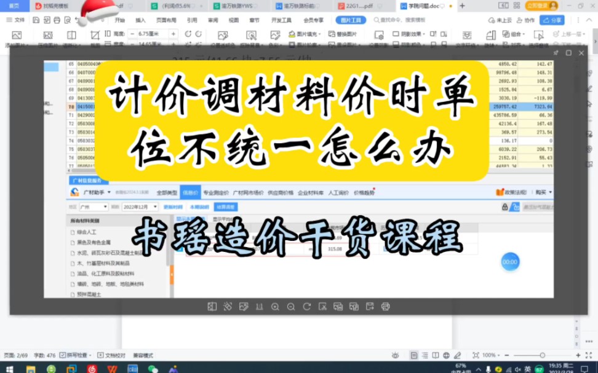Apply 阴影效果 (Shadow Effect) to picture
598x373 pixels.
pyautogui.click(x=410, y=35)
